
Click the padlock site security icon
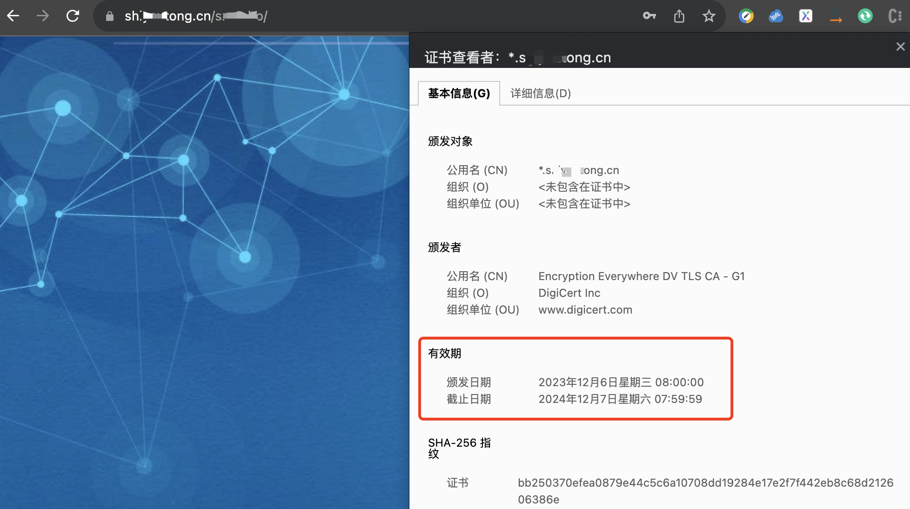tap(110, 16)
